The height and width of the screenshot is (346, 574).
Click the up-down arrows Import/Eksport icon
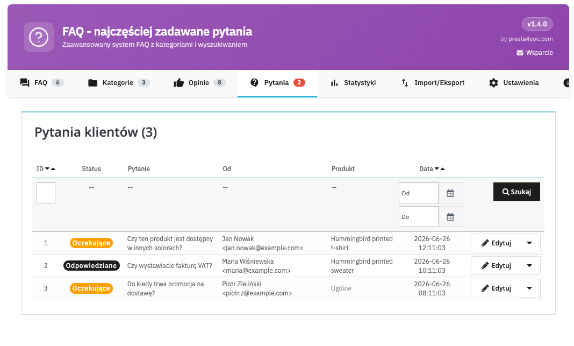[405, 83]
